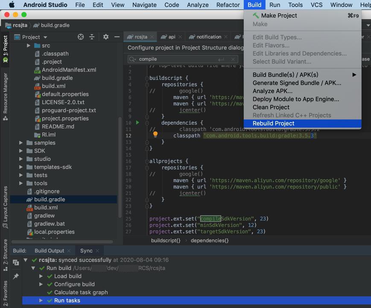Expand the tools folder

pyautogui.click(x=21, y=183)
